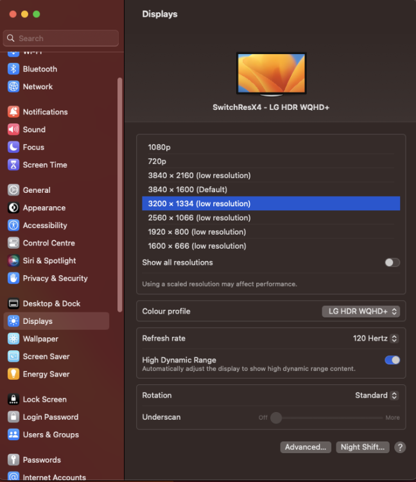
Task: Open the Lock Screen icon
Action: [13, 399]
